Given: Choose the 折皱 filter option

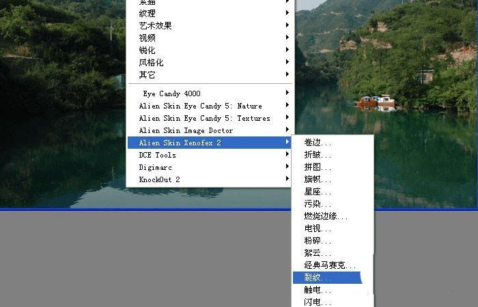Looking at the screenshot, I should 333,155.
